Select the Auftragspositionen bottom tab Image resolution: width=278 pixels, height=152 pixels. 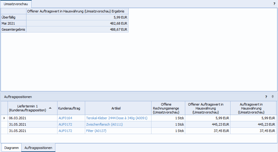(x=38, y=148)
